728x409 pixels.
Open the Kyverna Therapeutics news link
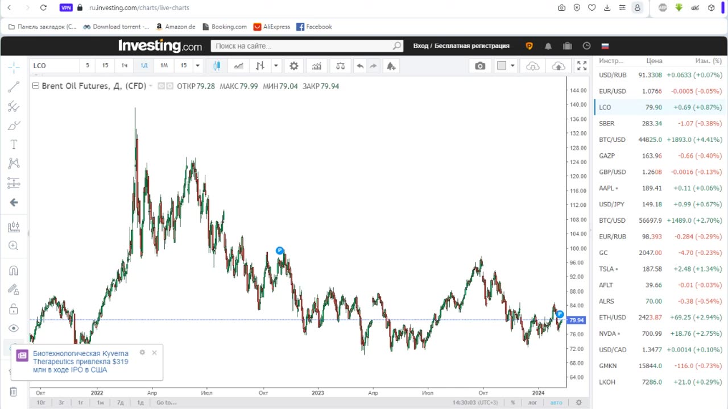coord(80,361)
